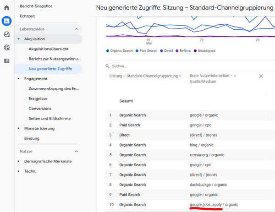Click the Akquisition menu label
The width and height of the screenshot is (275, 212).
click(x=34, y=39)
